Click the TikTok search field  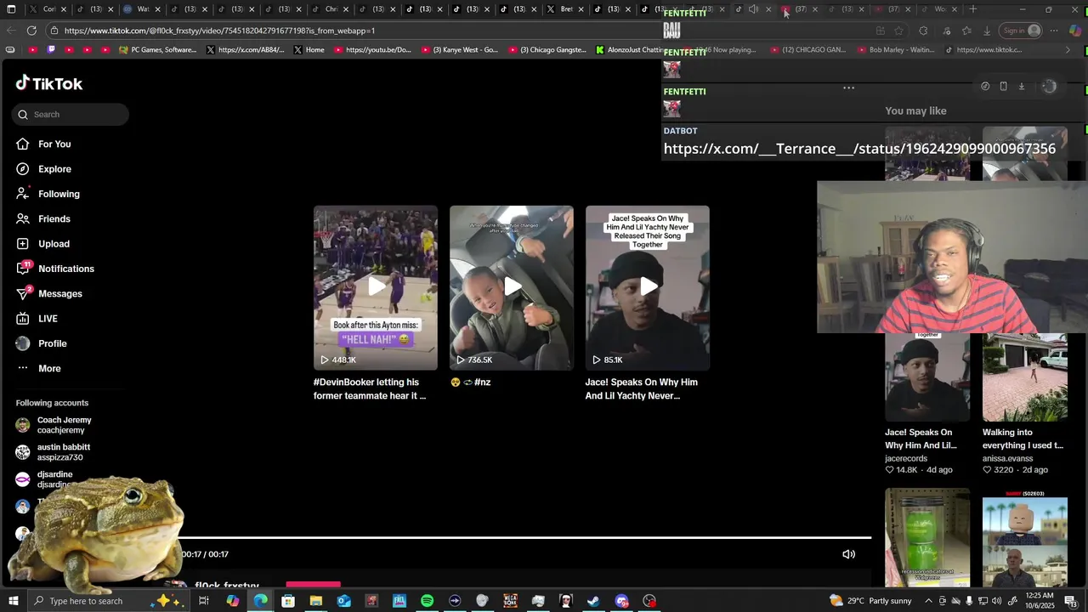(71, 114)
